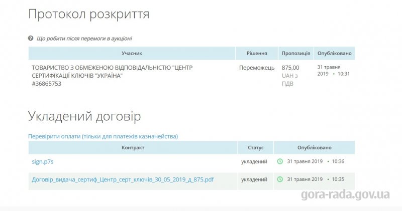Select 'Опубліковано' header in contract table

315,147
